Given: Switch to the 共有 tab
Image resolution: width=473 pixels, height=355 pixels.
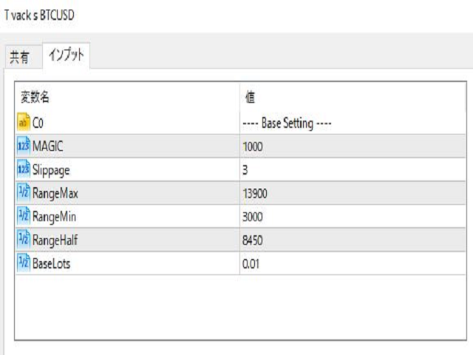Looking at the screenshot, I should 20,57.
